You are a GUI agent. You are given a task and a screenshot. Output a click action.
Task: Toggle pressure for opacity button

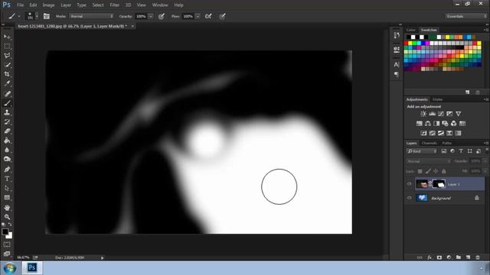coord(162,16)
